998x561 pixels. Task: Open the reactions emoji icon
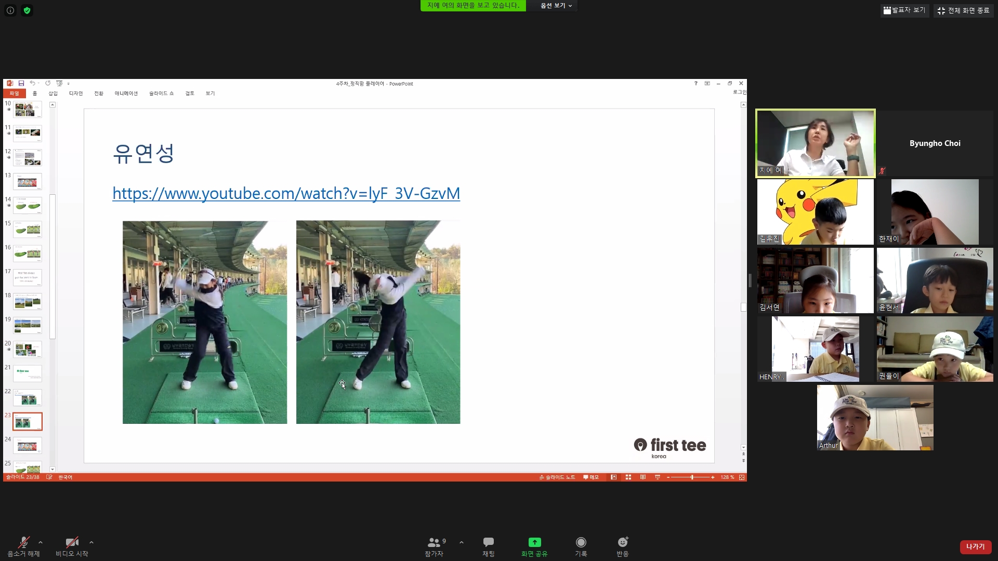tap(622, 543)
